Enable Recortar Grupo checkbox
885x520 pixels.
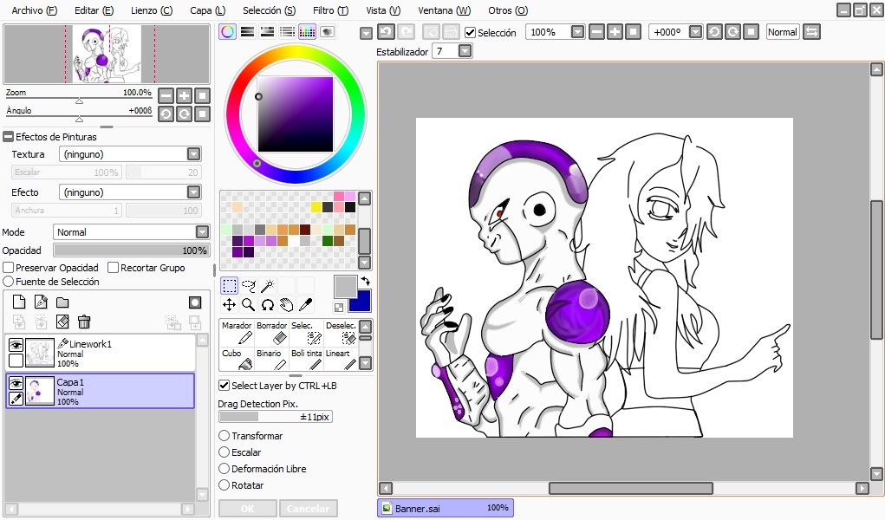click(113, 268)
